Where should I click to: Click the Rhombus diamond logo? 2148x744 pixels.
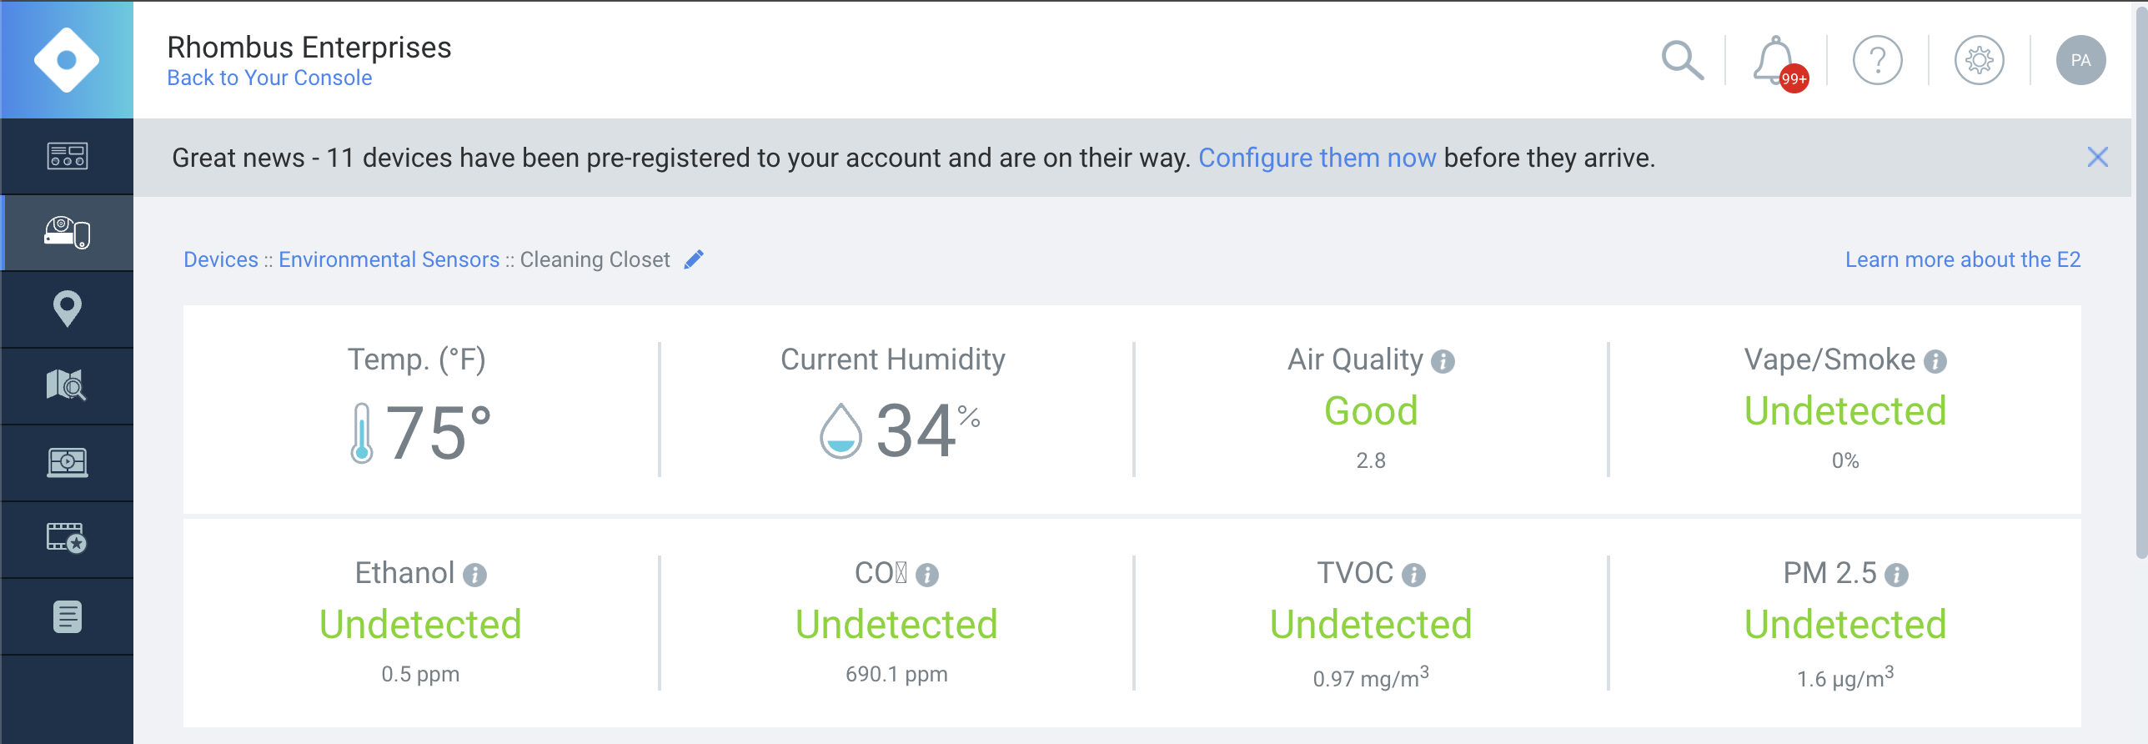tap(67, 60)
